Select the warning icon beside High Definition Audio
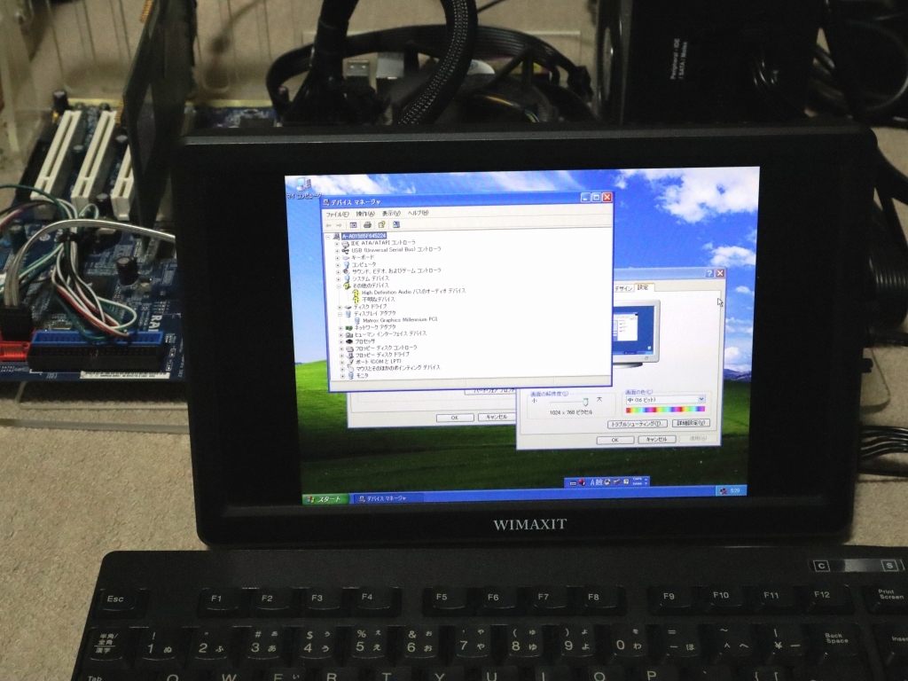This screenshot has width=908, height=681. [x=356, y=293]
